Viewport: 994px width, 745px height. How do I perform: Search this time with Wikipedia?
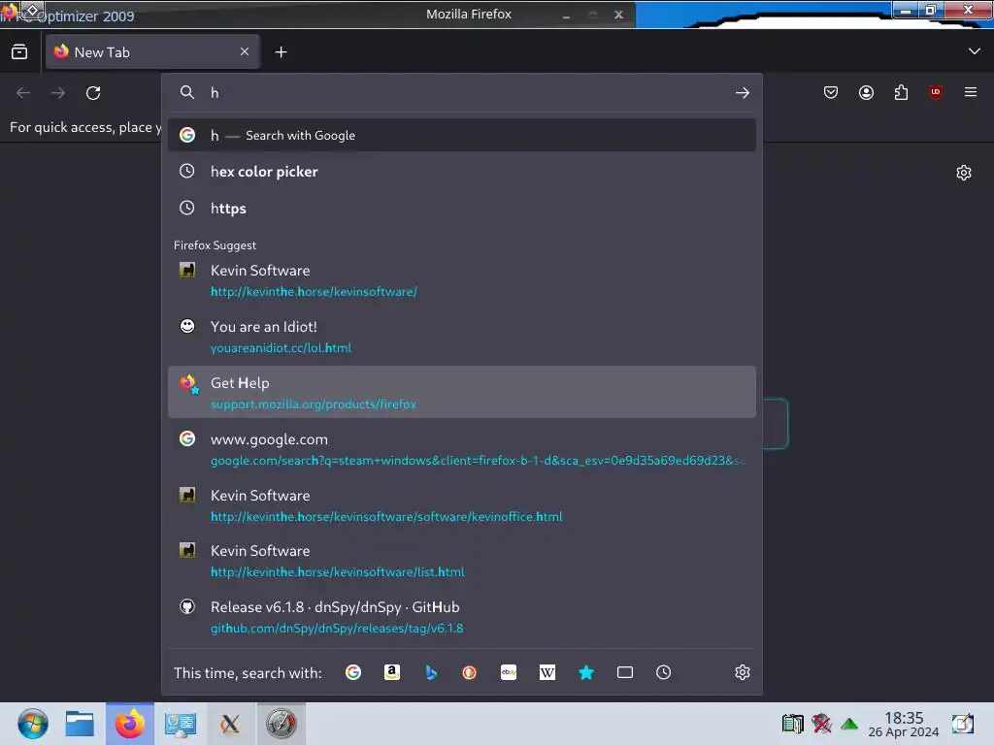(x=547, y=672)
